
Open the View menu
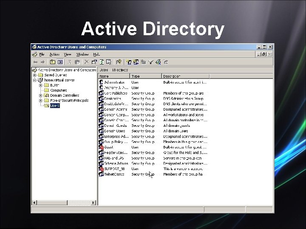68,54
